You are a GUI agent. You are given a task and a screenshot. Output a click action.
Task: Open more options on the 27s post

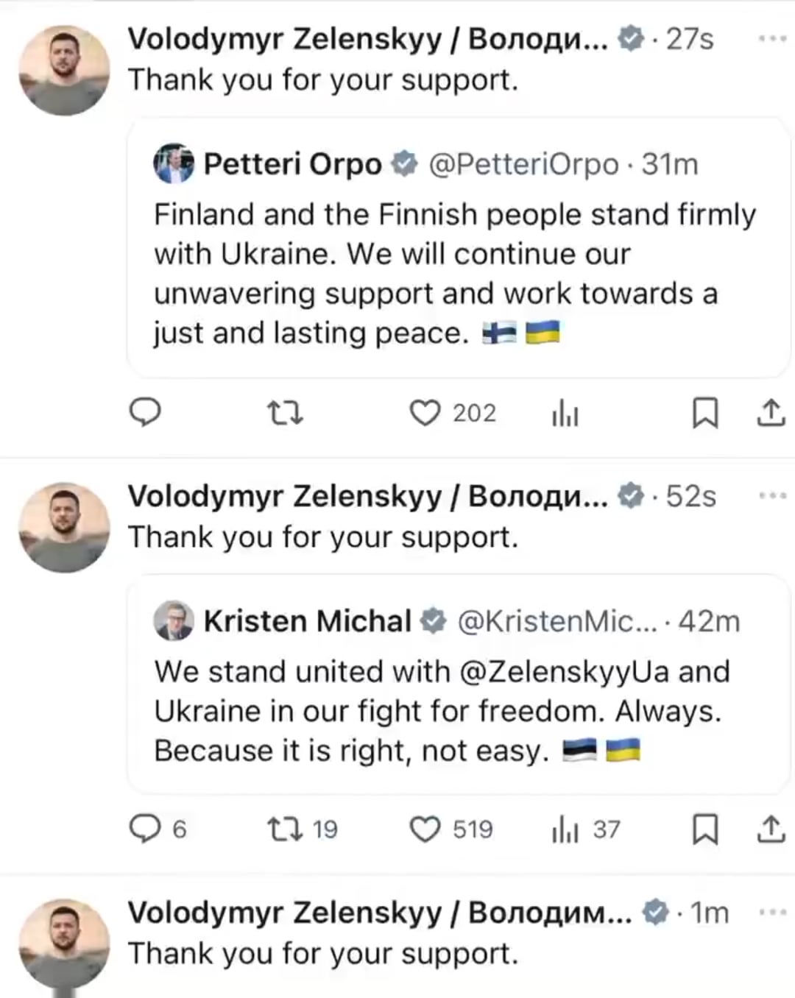pos(772,38)
